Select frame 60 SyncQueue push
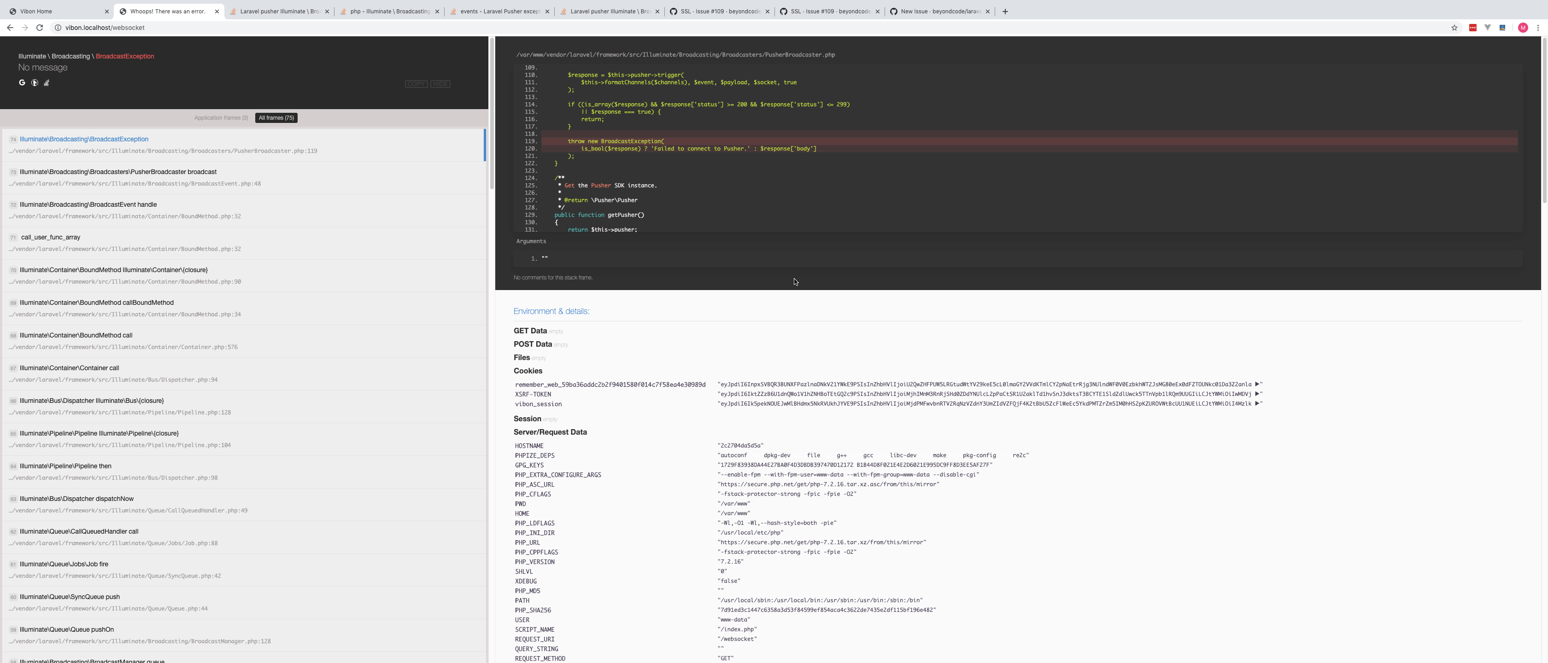The width and height of the screenshot is (1548, 663). coord(243,603)
